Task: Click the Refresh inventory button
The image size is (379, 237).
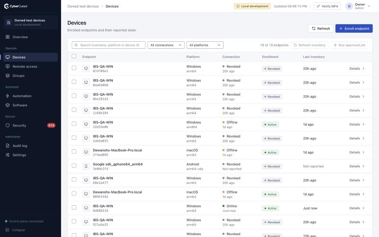Action: pos(309,45)
